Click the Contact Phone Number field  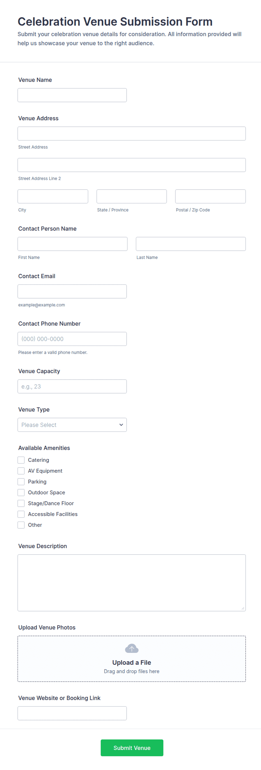pyautogui.click(x=72, y=339)
